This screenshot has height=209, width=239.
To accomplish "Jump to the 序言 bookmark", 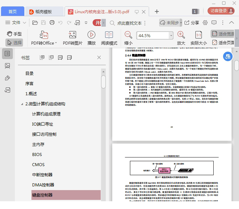I will (x=29, y=84).
